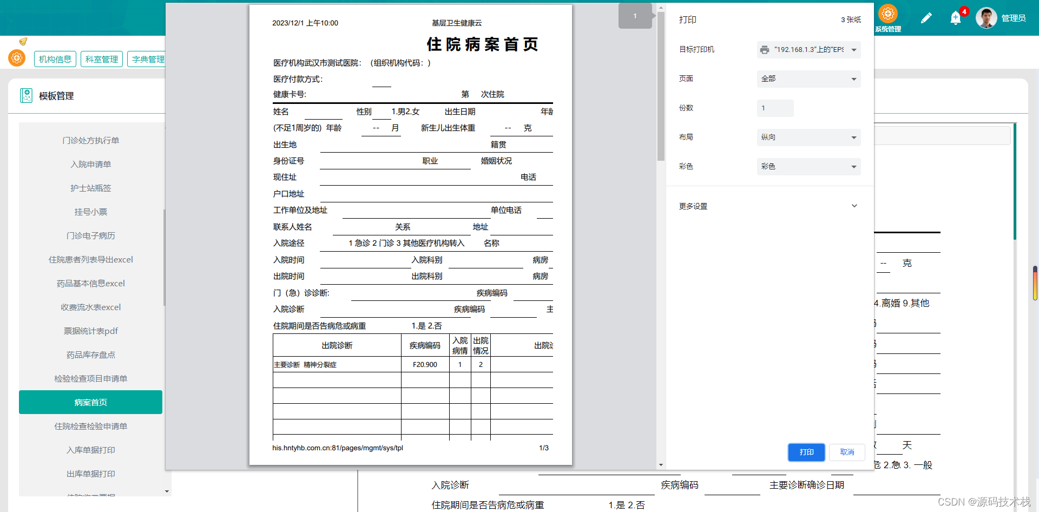Click the blue 打印 print button
This screenshot has height=512, width=1039.
(806, 452)
